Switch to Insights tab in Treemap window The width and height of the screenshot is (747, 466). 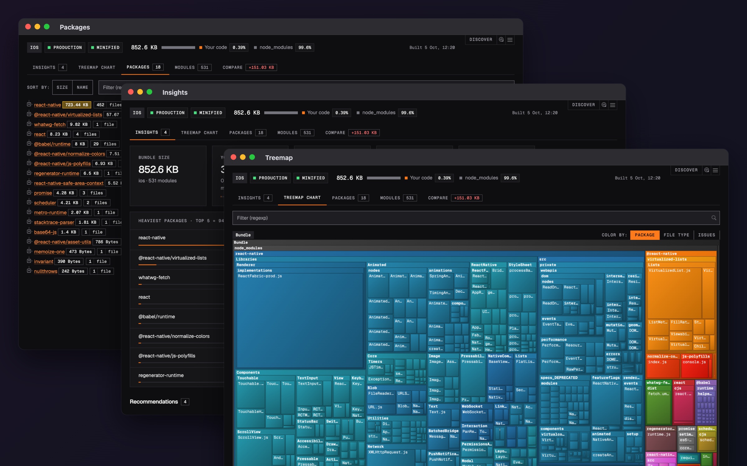255,198
